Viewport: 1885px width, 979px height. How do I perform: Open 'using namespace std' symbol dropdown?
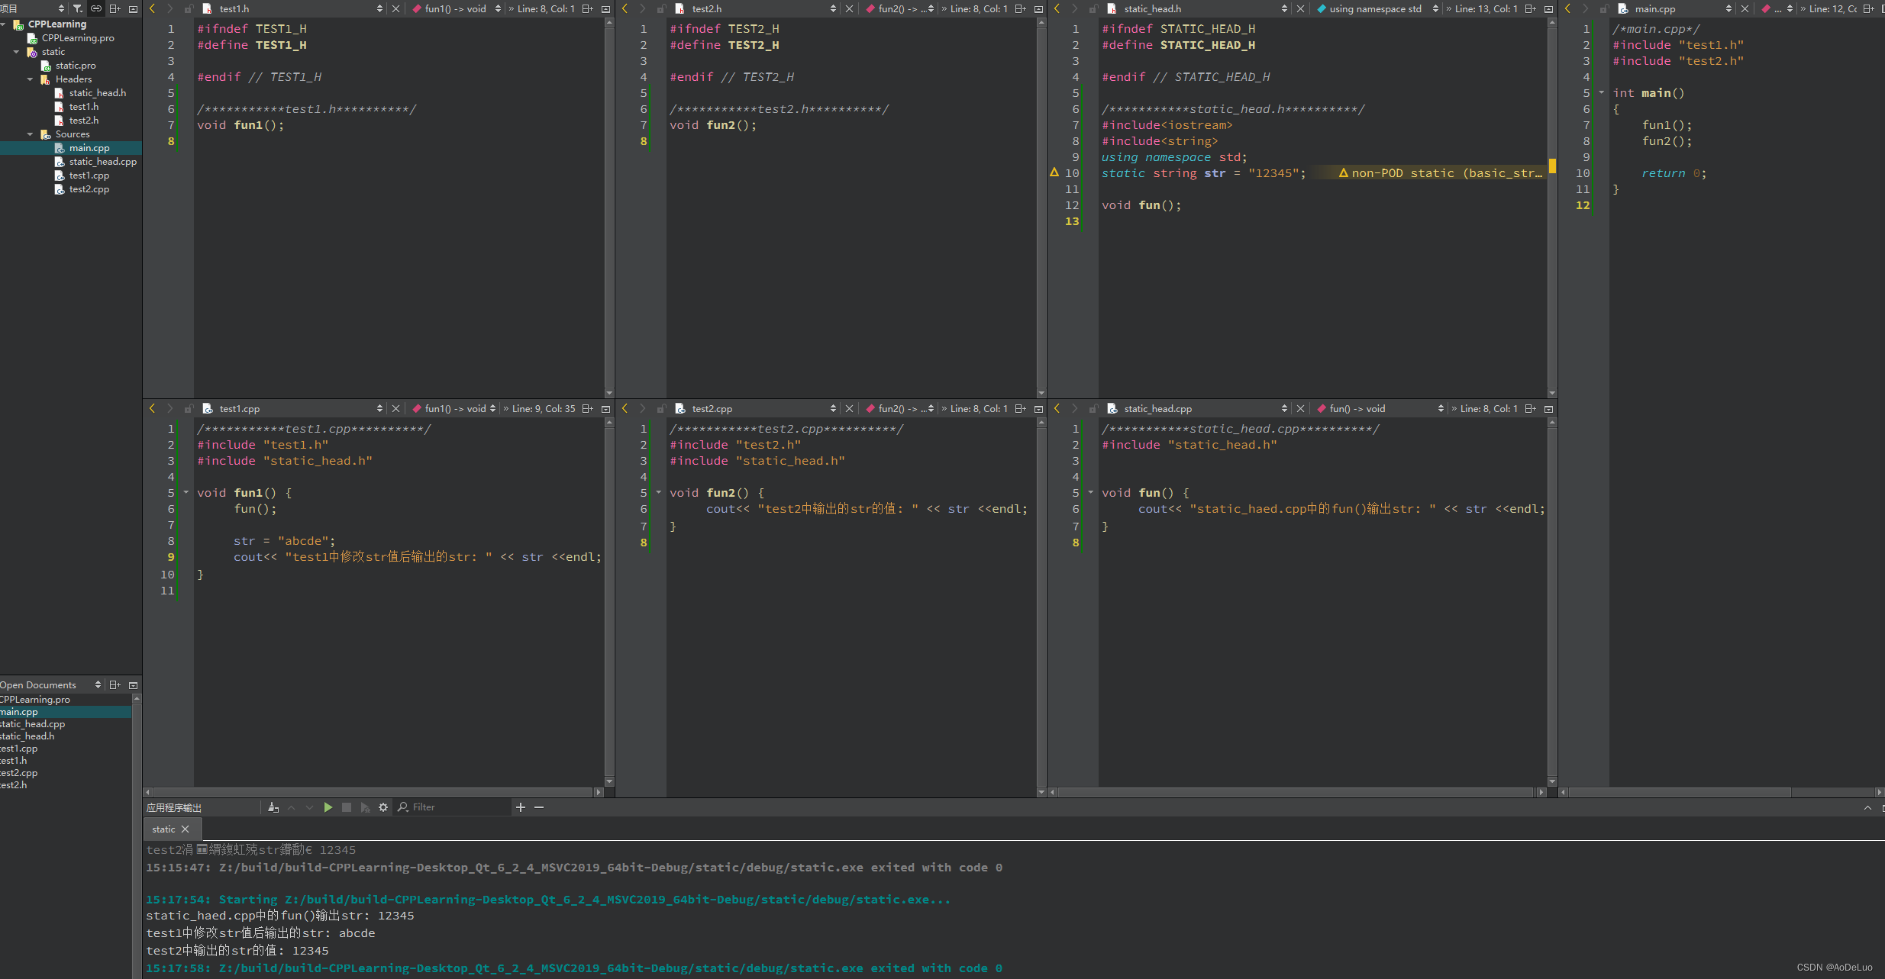(x=1435, y=8)
